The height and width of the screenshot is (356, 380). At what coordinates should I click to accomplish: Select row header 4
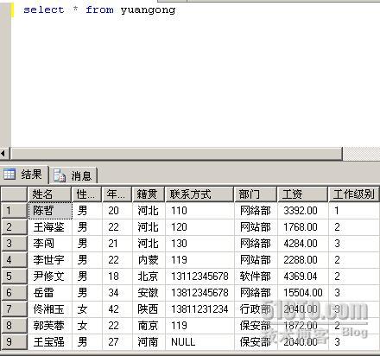(14, 260)
